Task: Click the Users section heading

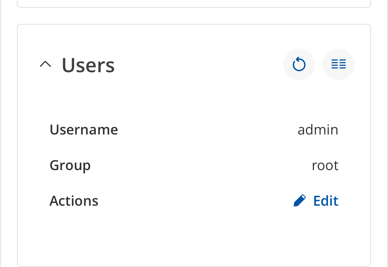Action: tap(88, 65)
